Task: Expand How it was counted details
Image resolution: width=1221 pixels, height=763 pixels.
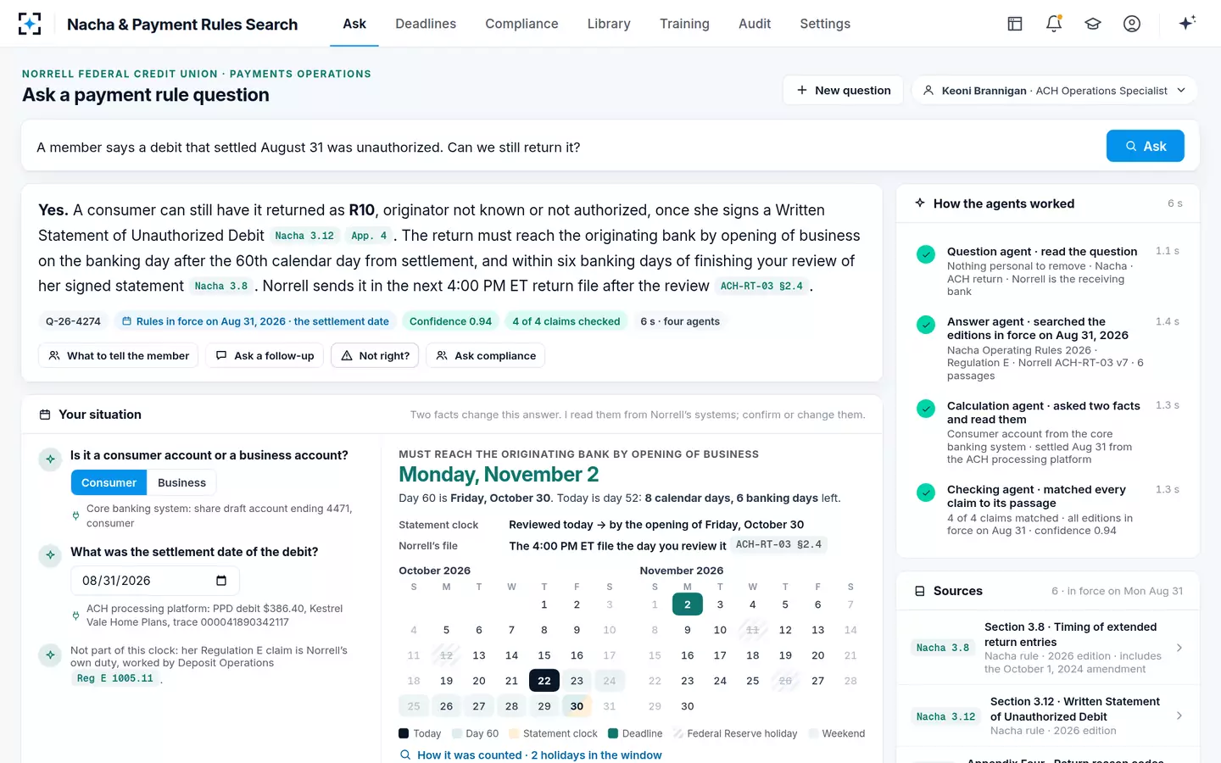Action: point(531,755)
